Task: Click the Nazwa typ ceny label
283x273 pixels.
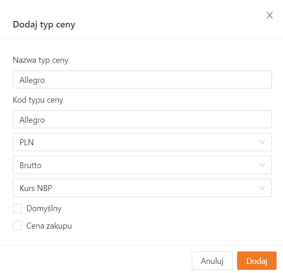Action: tap(40, 60)
